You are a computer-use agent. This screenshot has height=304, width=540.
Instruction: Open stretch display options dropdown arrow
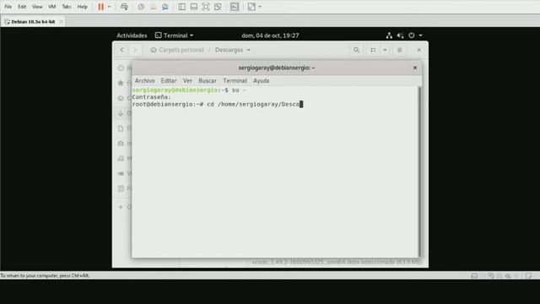point(260,7)
